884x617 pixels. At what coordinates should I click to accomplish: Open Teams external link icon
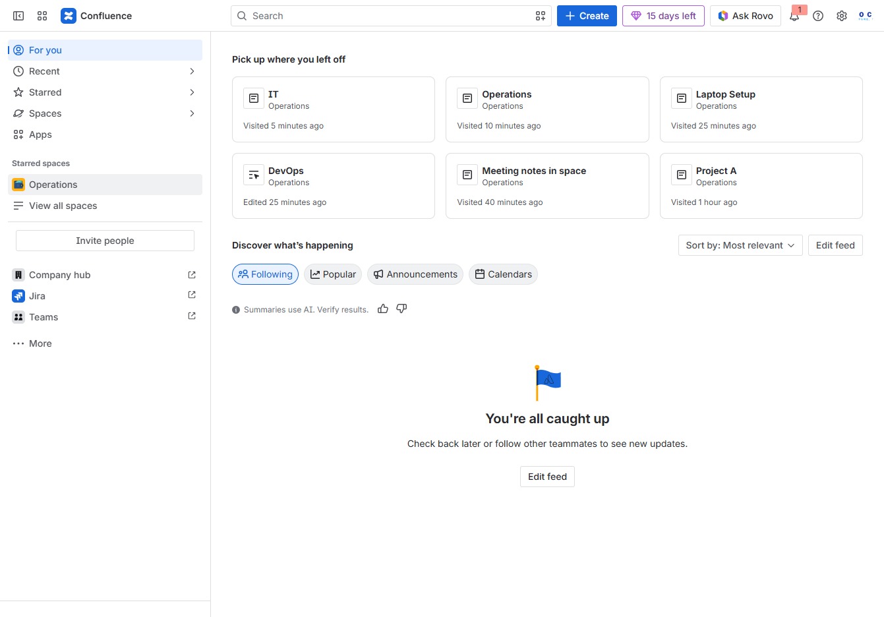192,316
